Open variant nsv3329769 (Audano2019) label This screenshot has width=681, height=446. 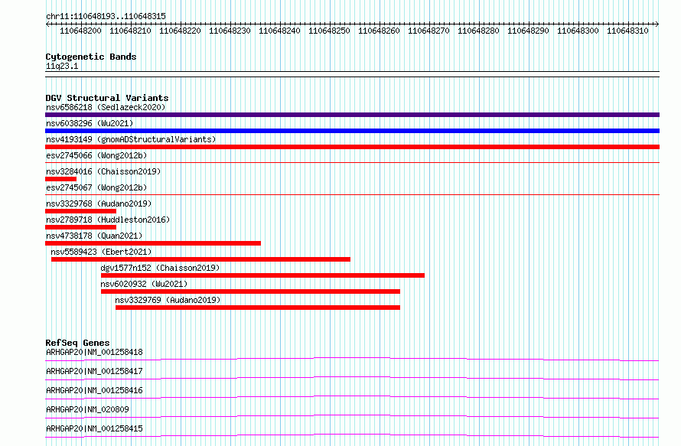point(168,300)
